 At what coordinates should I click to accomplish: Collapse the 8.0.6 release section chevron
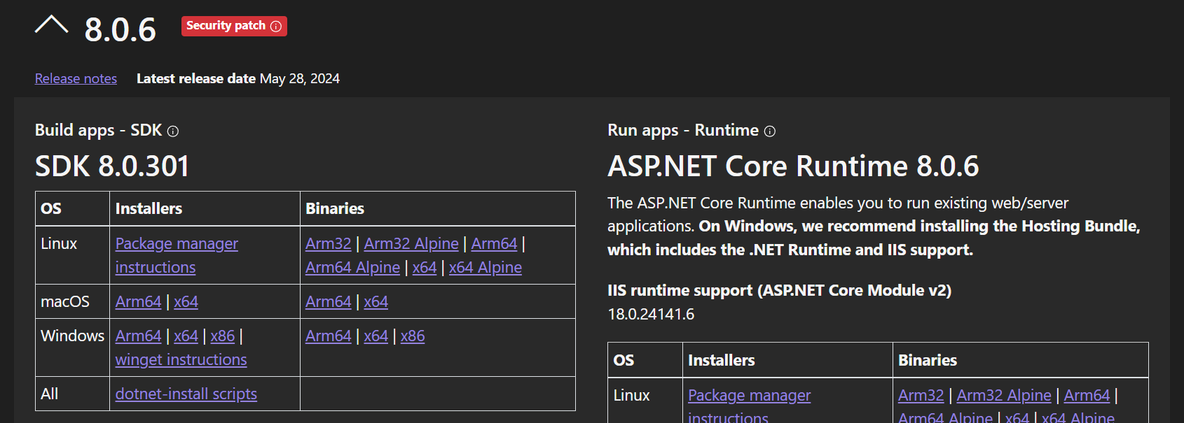pyautogui.click(x=51, y=25)
